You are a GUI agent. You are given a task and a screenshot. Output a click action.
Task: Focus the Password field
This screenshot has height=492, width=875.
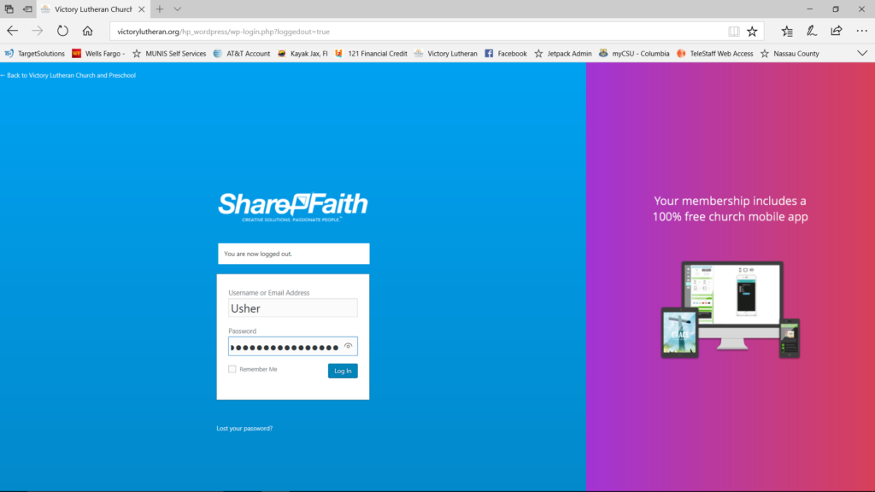293,347
